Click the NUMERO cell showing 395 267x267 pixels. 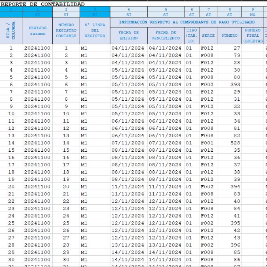pyautogui.click(x=229, y=223)
